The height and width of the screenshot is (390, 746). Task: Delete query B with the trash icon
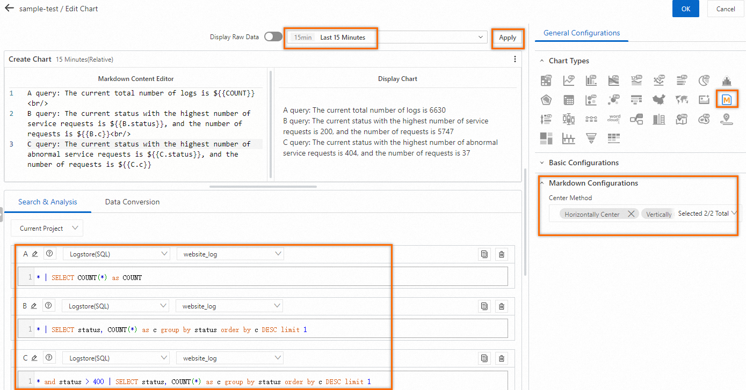[502, 306]
